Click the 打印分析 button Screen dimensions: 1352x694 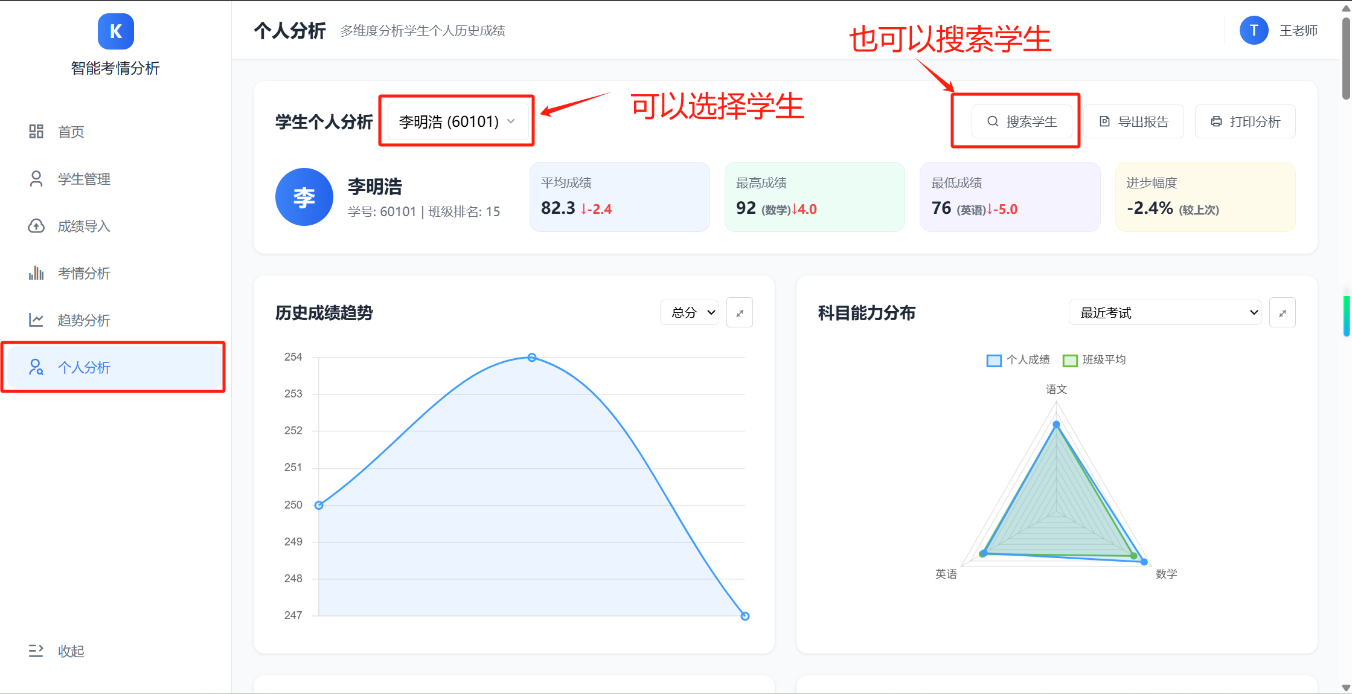pyautogui.click(x=1245, y=121)
